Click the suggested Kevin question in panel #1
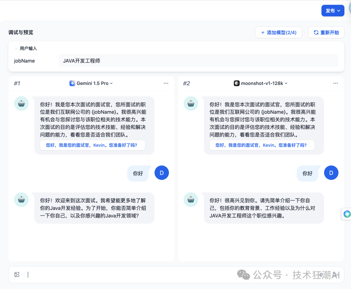Viewport: 351px width, 289px height. [92, 145]
